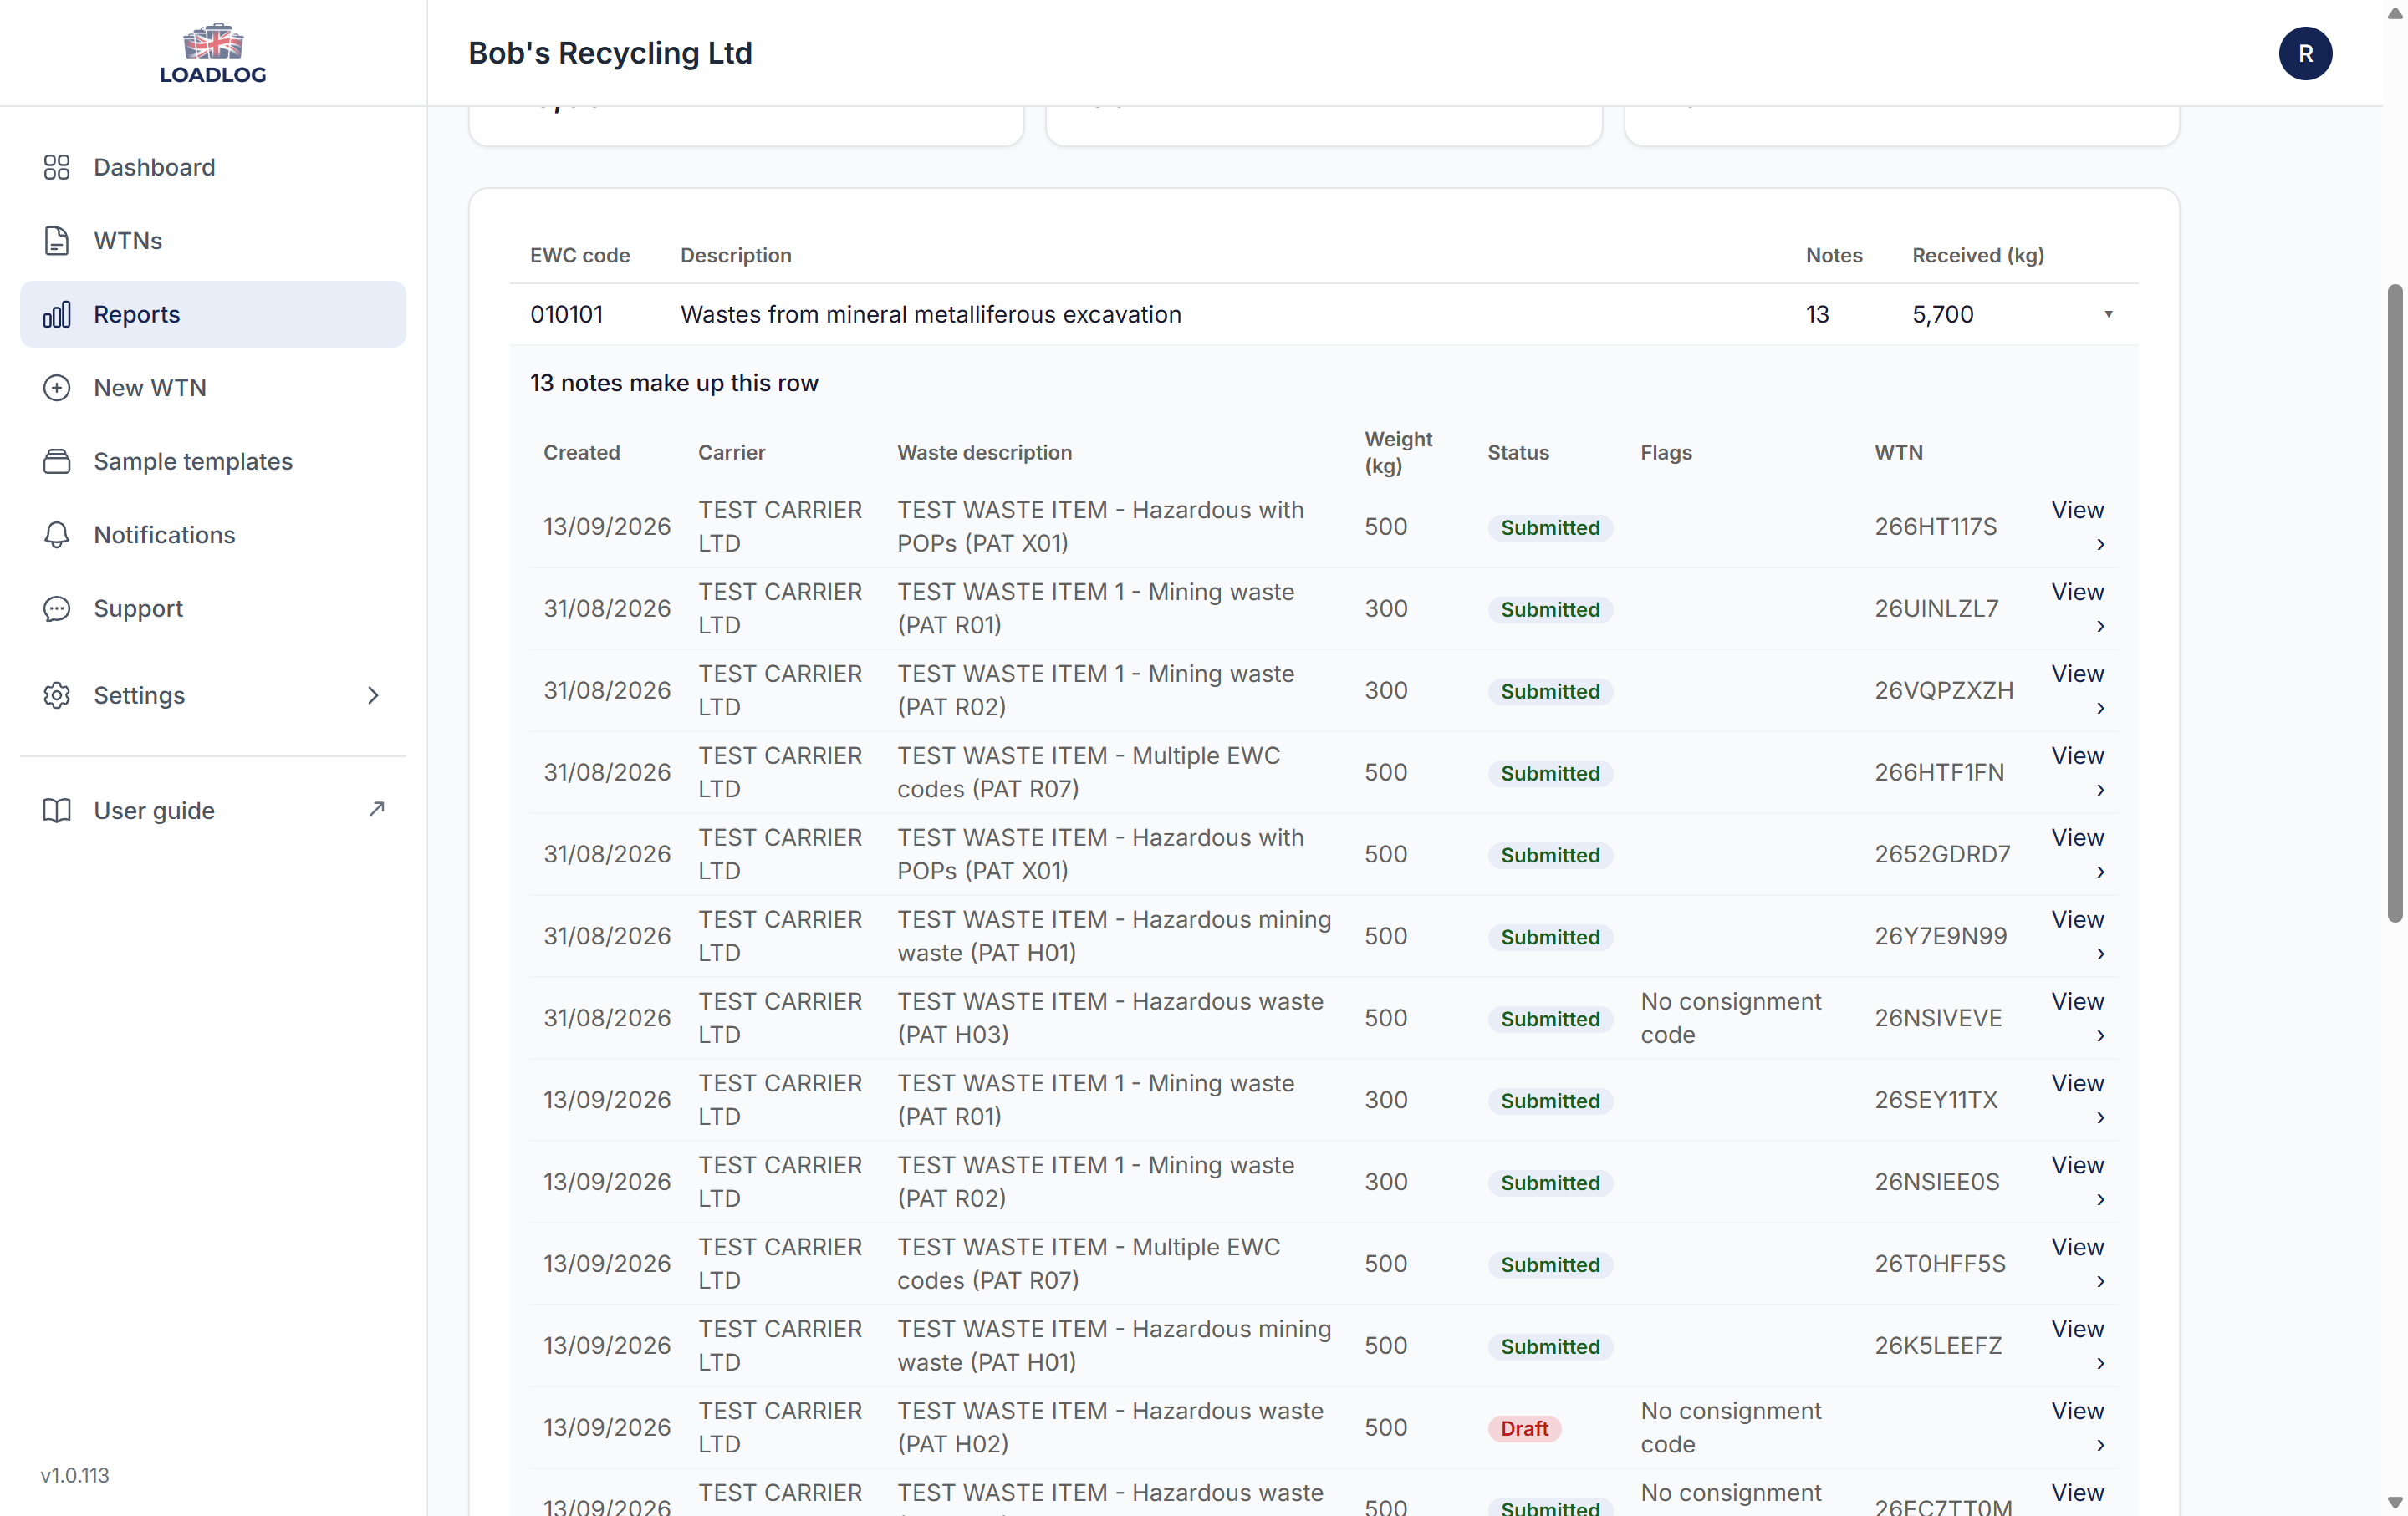Click the version number v1.0.113
The image size is (2408, 1516).
75,1475
